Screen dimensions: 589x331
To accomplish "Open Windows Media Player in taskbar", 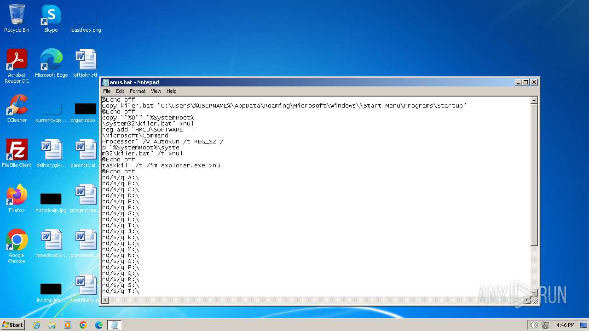I will 68,325.
